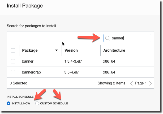Image resolution: width=163 pixels, height=114 pixels.
Task: Click the Showing 2 Items label
Action: click(111, 83)
